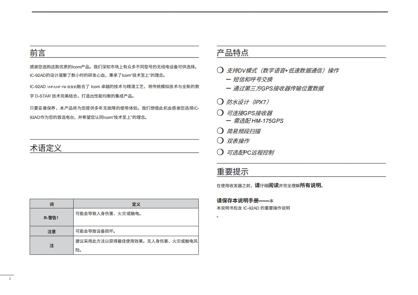Click the 注意 table row label
Screen dimensions: 418x295
point(52,231)
